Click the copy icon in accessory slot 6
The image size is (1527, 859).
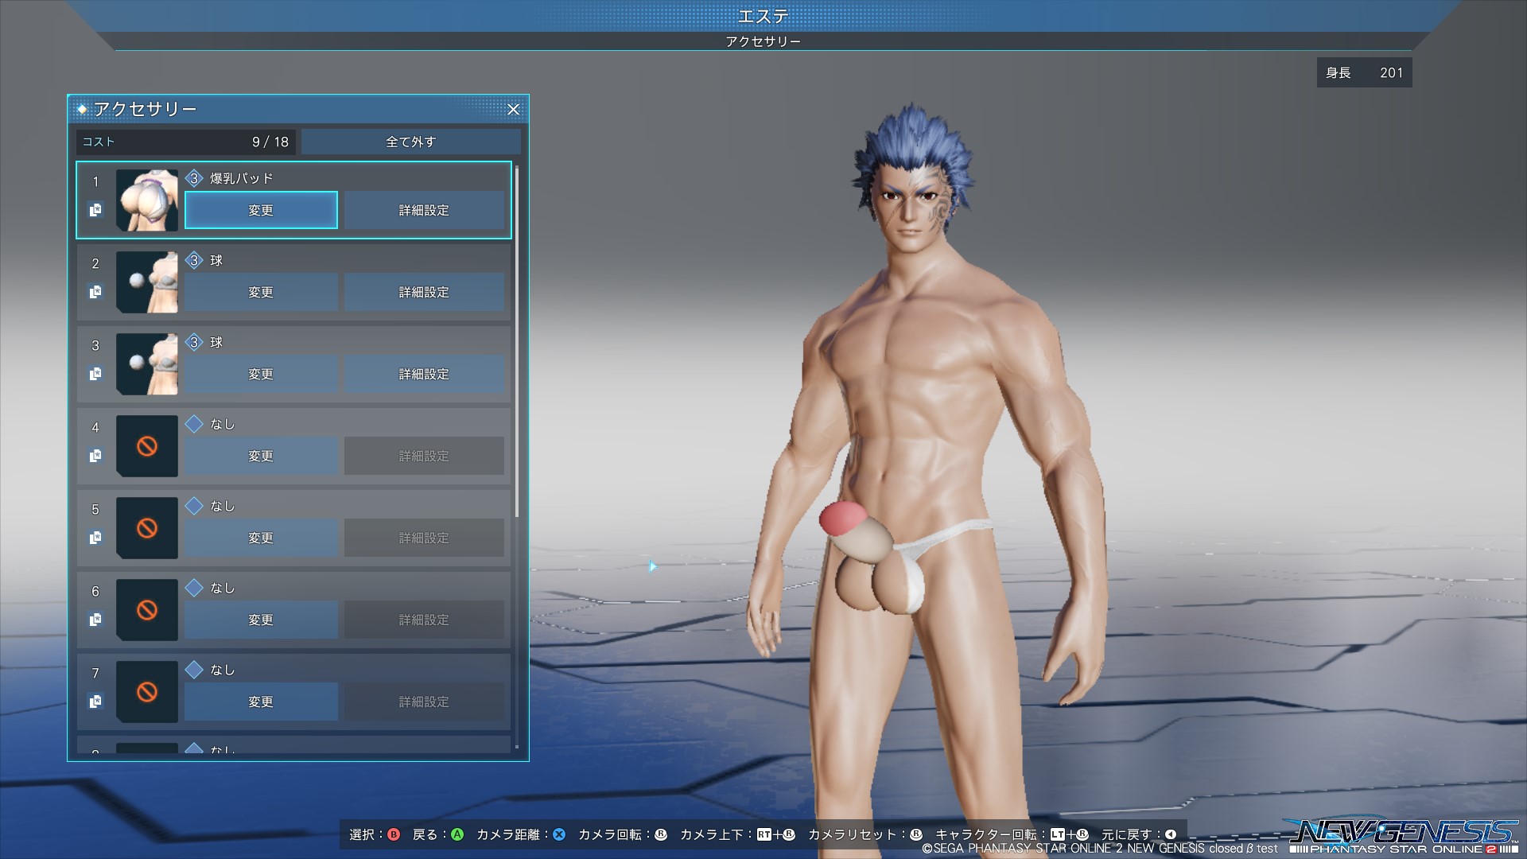click(95, 620)
